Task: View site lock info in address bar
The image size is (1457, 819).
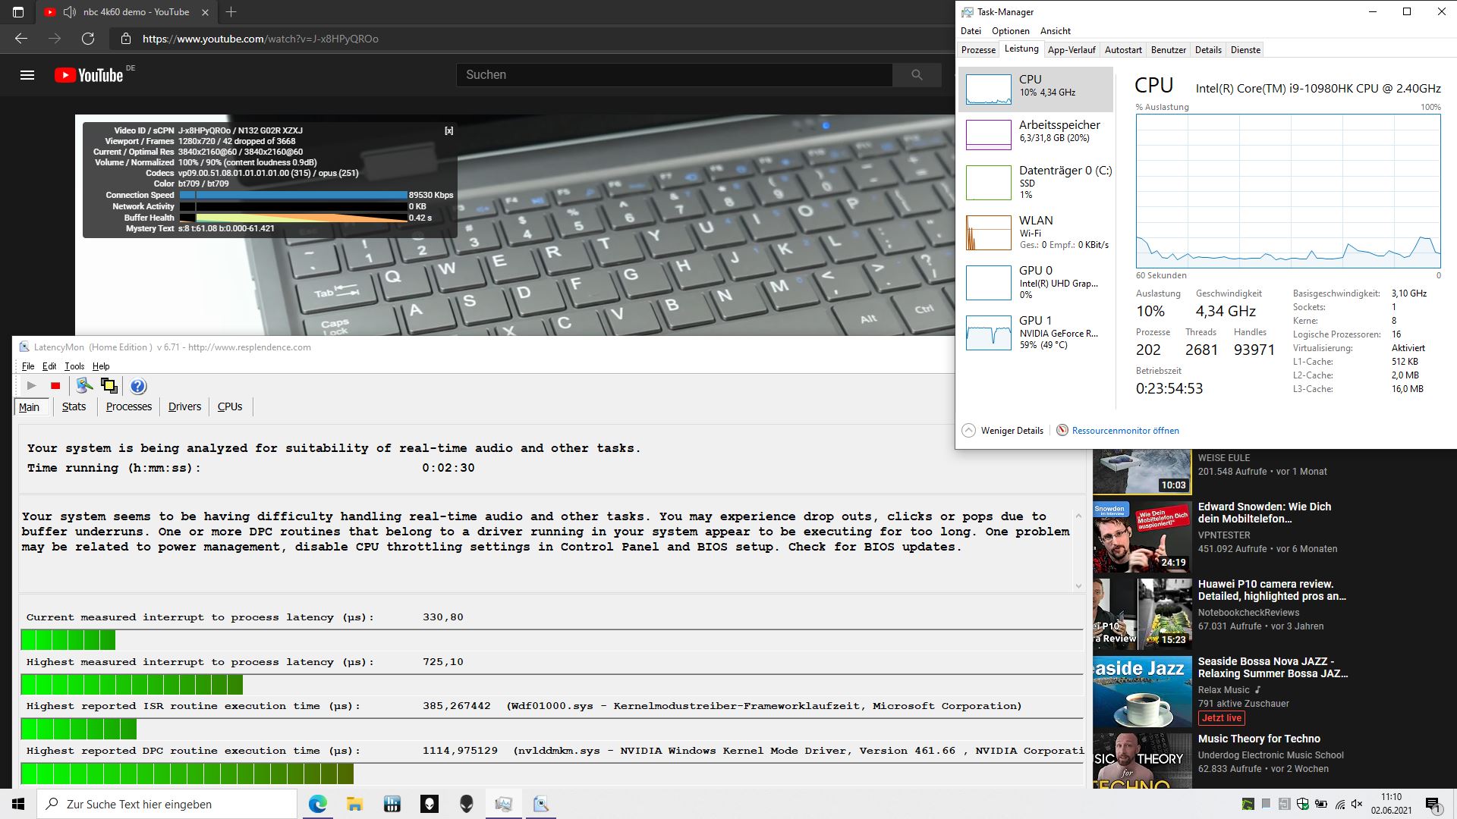Action: [x=126, y=39]
